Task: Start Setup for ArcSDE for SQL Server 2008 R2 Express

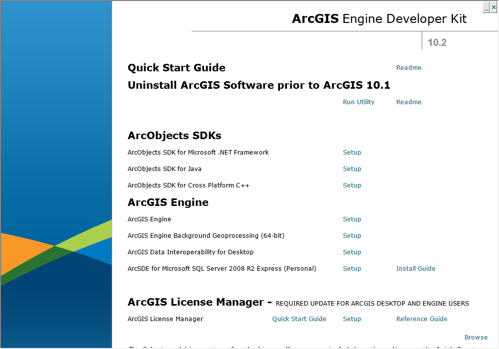Action: click(352, 268)
